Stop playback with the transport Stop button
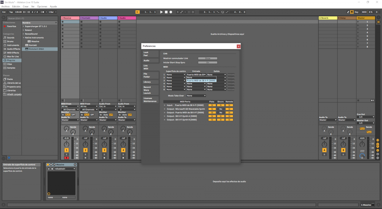Screen dimensions: 382x209 click(166, 12)
